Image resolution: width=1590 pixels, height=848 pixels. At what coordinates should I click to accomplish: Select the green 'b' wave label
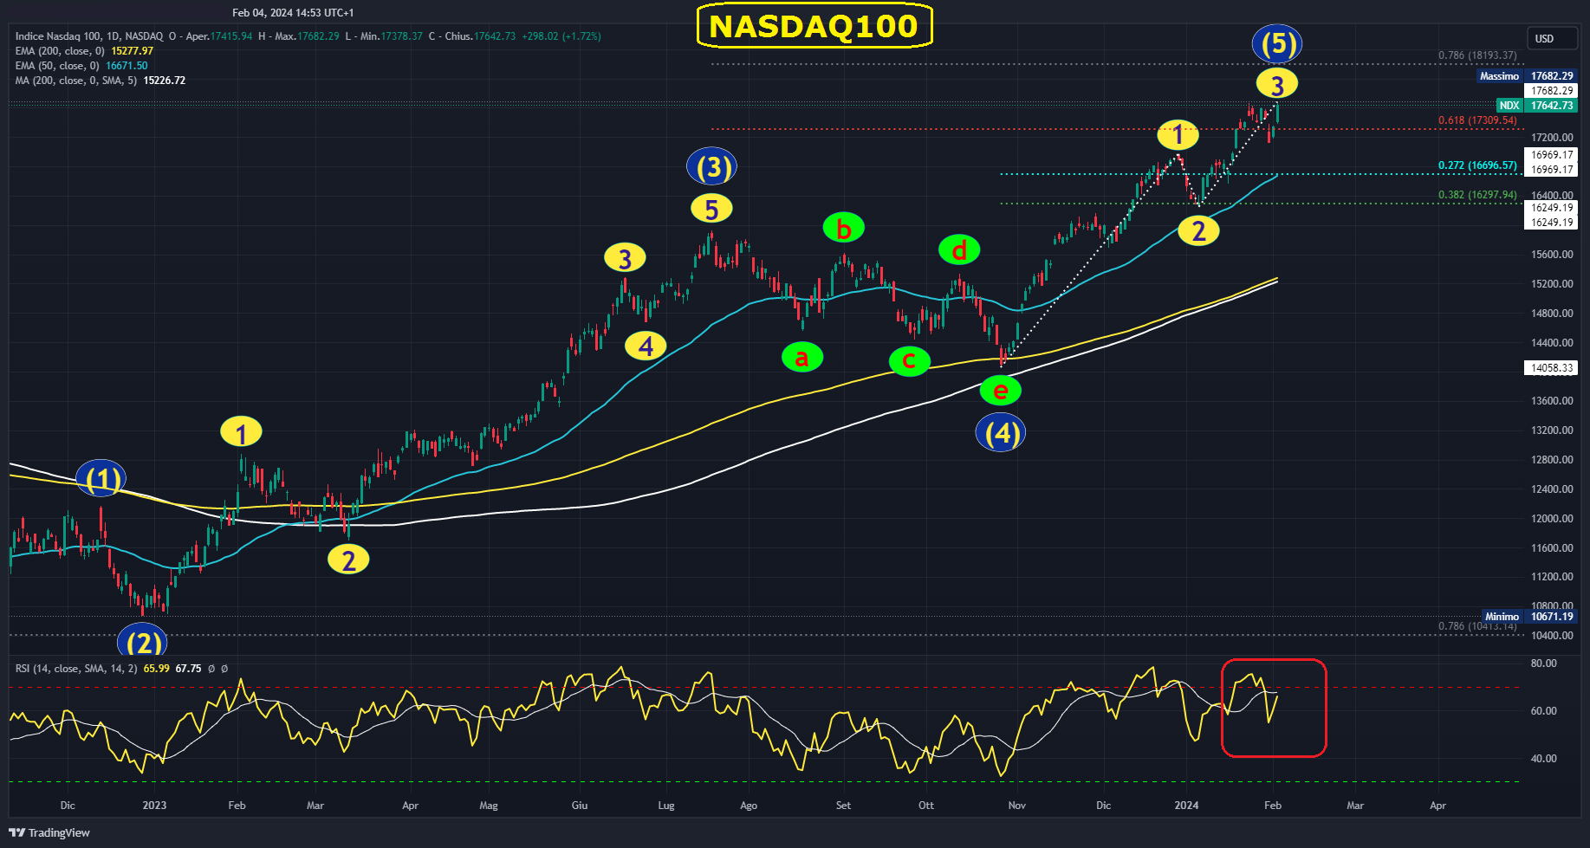point(844,228)
